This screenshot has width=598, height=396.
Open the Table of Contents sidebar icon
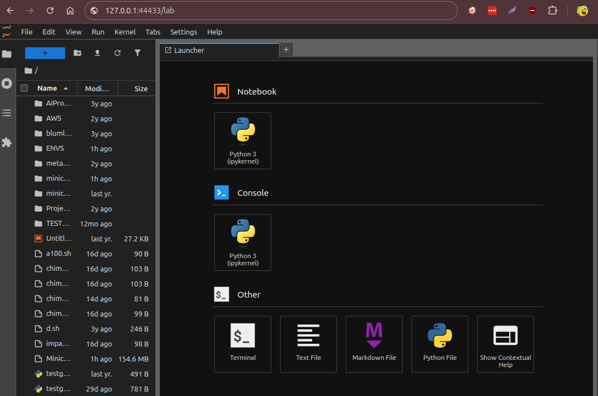[x=7, y=113]
